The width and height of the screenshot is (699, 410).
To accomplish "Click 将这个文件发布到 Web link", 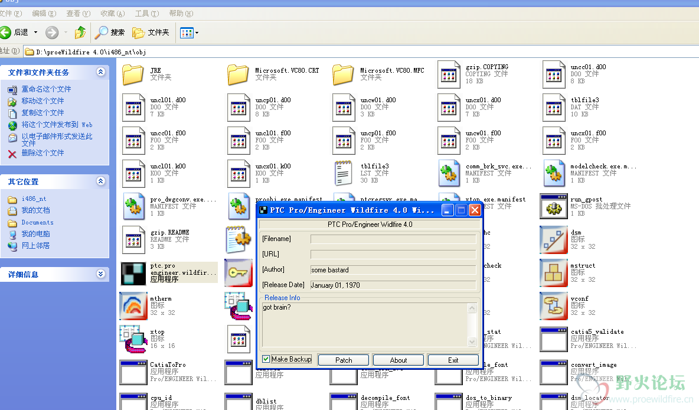I will click(x=57, y=125).
